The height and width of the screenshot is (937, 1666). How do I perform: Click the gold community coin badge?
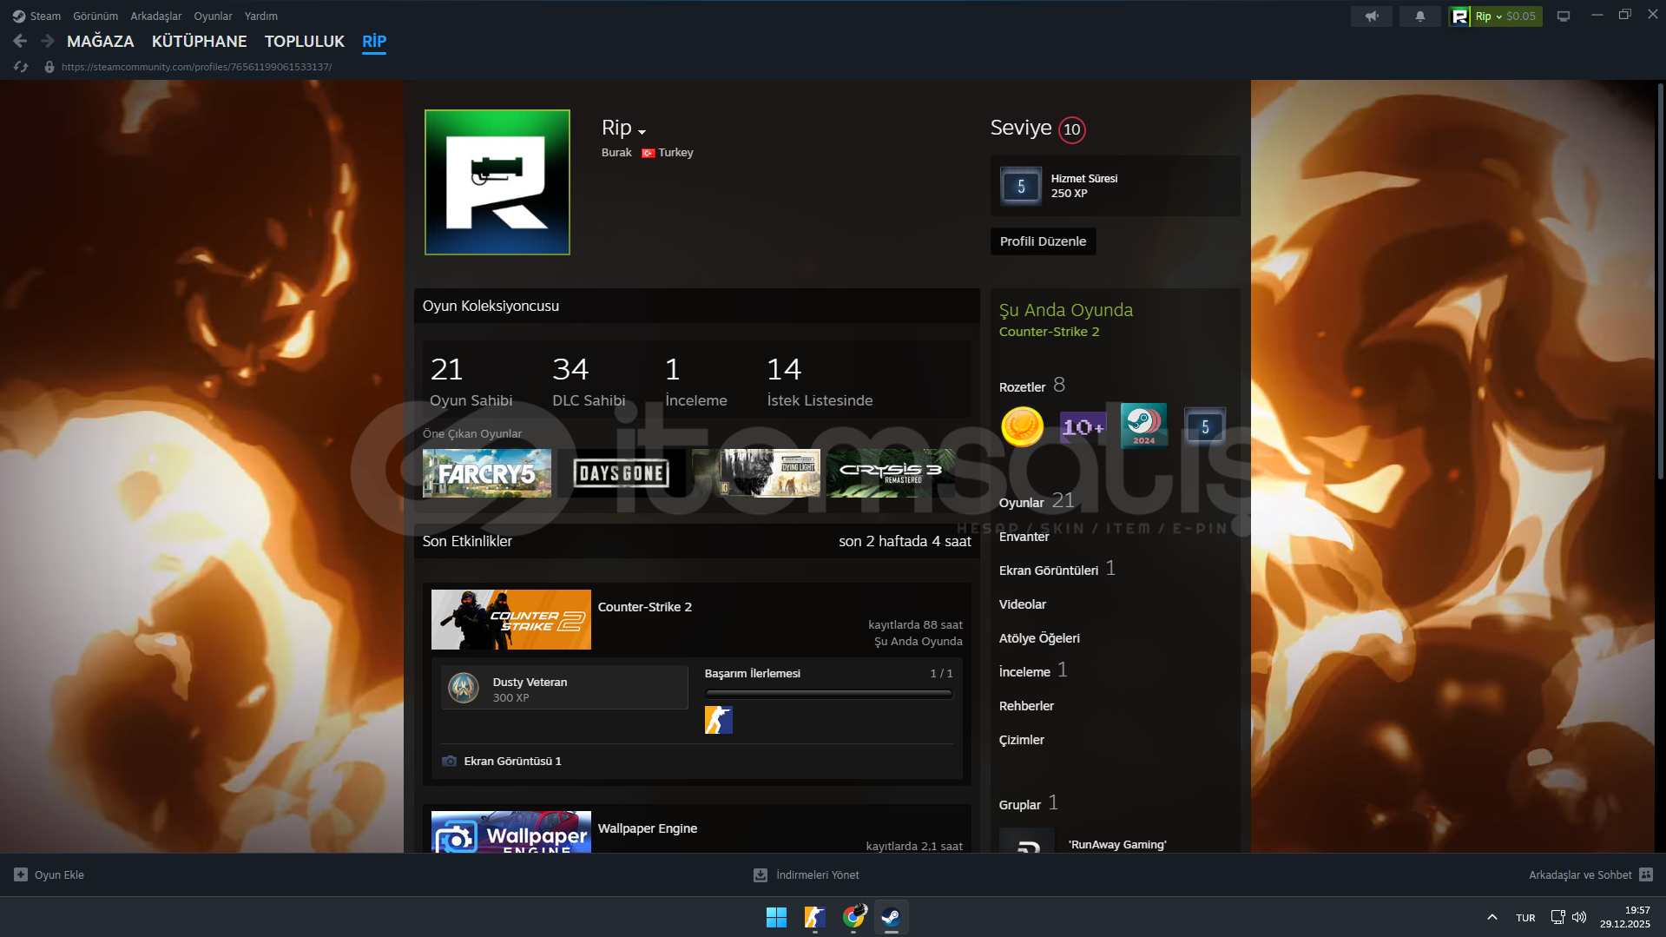pyautogui.click(x=1022, y=426)
